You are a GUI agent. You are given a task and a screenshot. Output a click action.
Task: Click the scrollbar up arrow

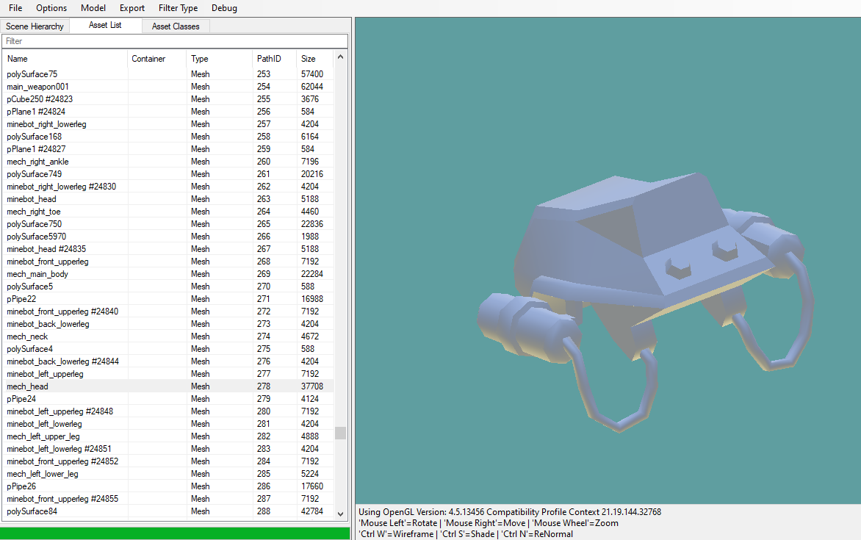[340, 57]
